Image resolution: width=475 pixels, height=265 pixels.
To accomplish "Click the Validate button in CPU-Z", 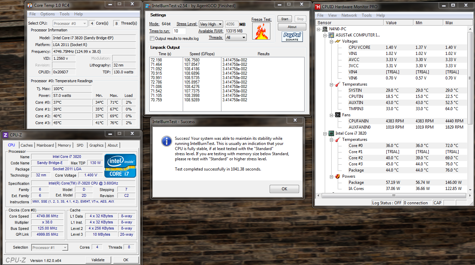I will coord(98,260).
